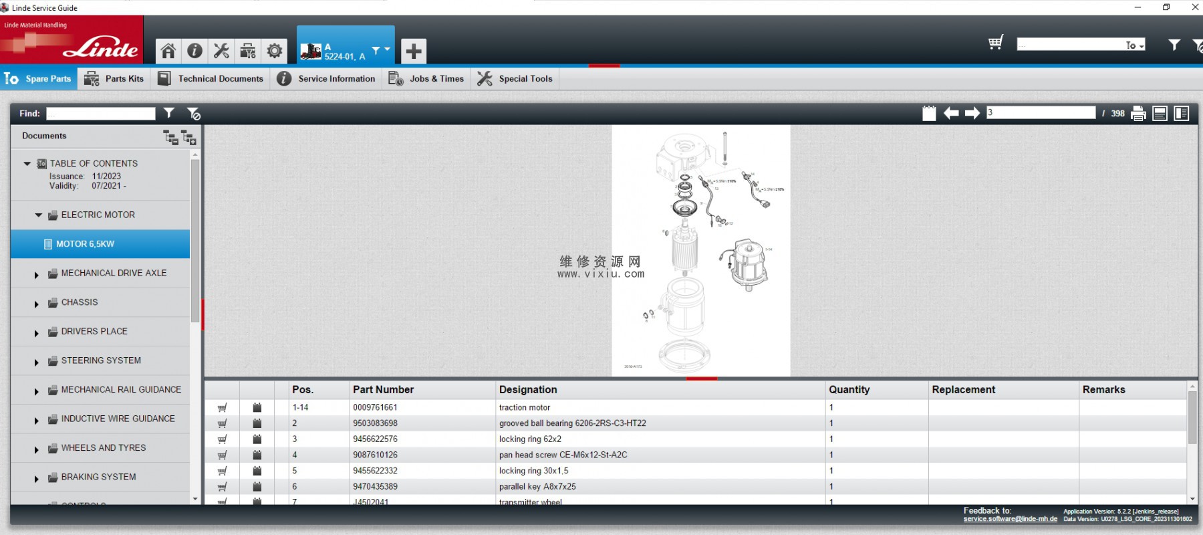This screenshot has width=1203, height=535.
Task: Switch to horizontal split layout icon
Action: click(x=1160, y=113)
